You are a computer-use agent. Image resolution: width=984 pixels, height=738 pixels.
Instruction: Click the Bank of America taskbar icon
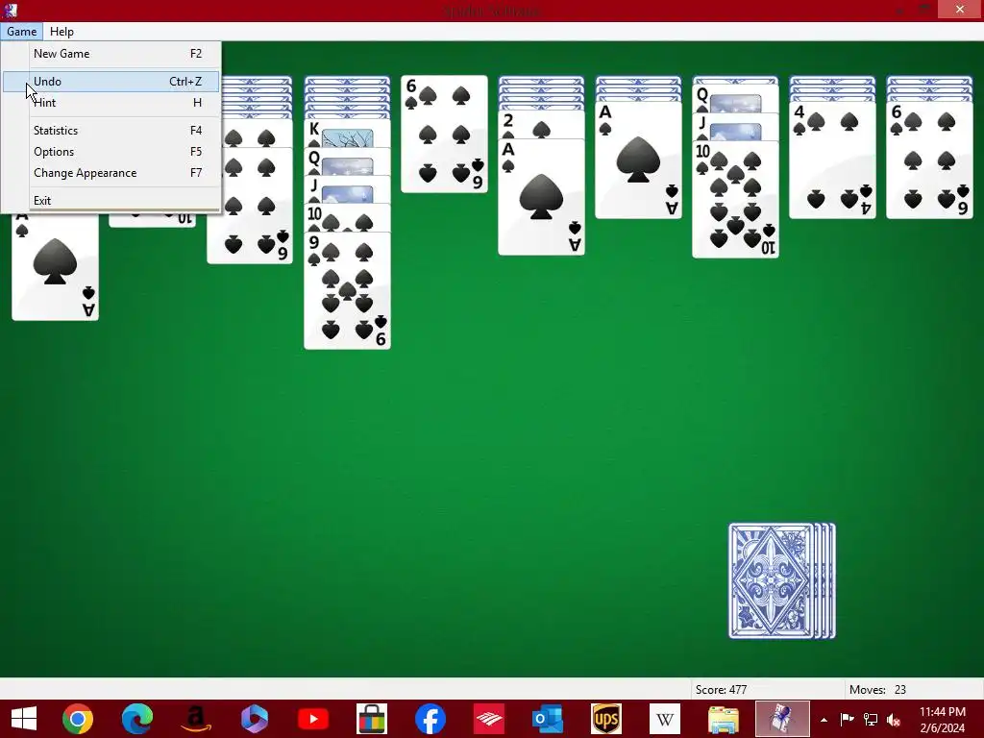(x=489, y=719)
